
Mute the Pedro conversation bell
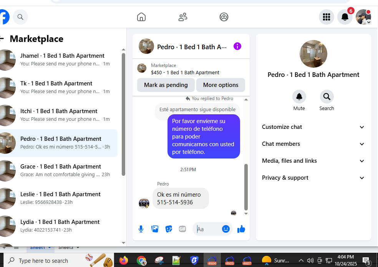(x=299, y=97)
